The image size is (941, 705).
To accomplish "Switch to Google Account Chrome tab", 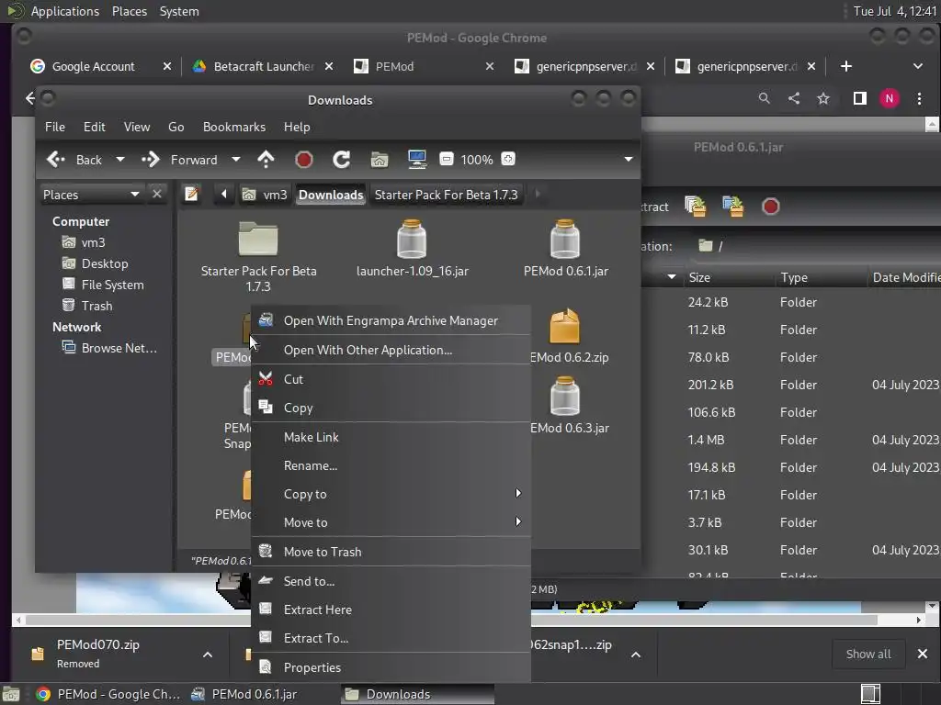I will tap(93, 66).
